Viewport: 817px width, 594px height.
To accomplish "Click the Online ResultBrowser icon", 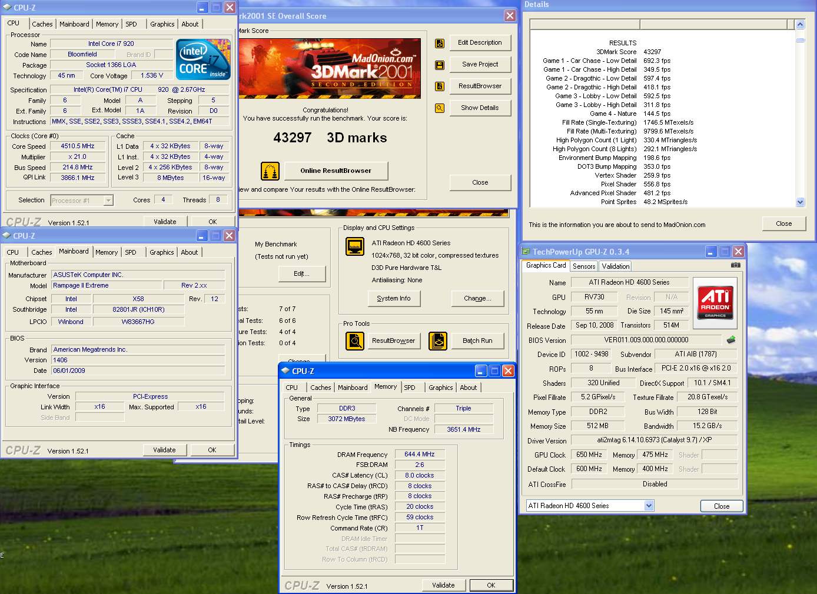I will tap(270, 171).
